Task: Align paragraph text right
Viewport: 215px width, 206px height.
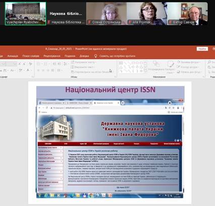Action: click(x=48, y=70)
